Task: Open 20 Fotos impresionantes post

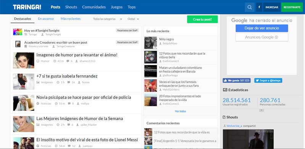Action: pyautogui.click(x=180, y=98)
